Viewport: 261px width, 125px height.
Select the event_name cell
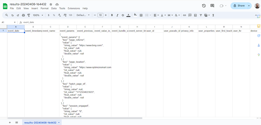click(51, 31)
